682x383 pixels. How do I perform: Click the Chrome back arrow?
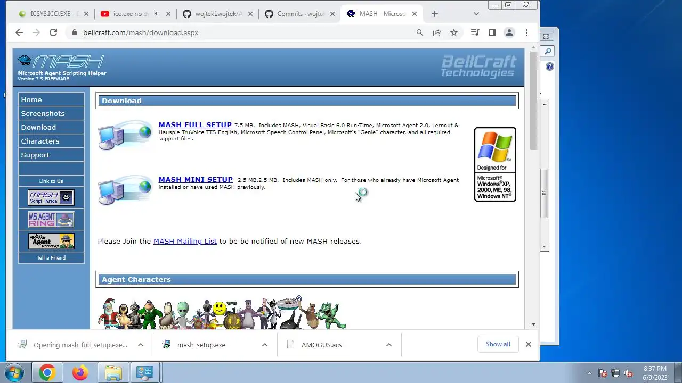click(x=19, y=32)
